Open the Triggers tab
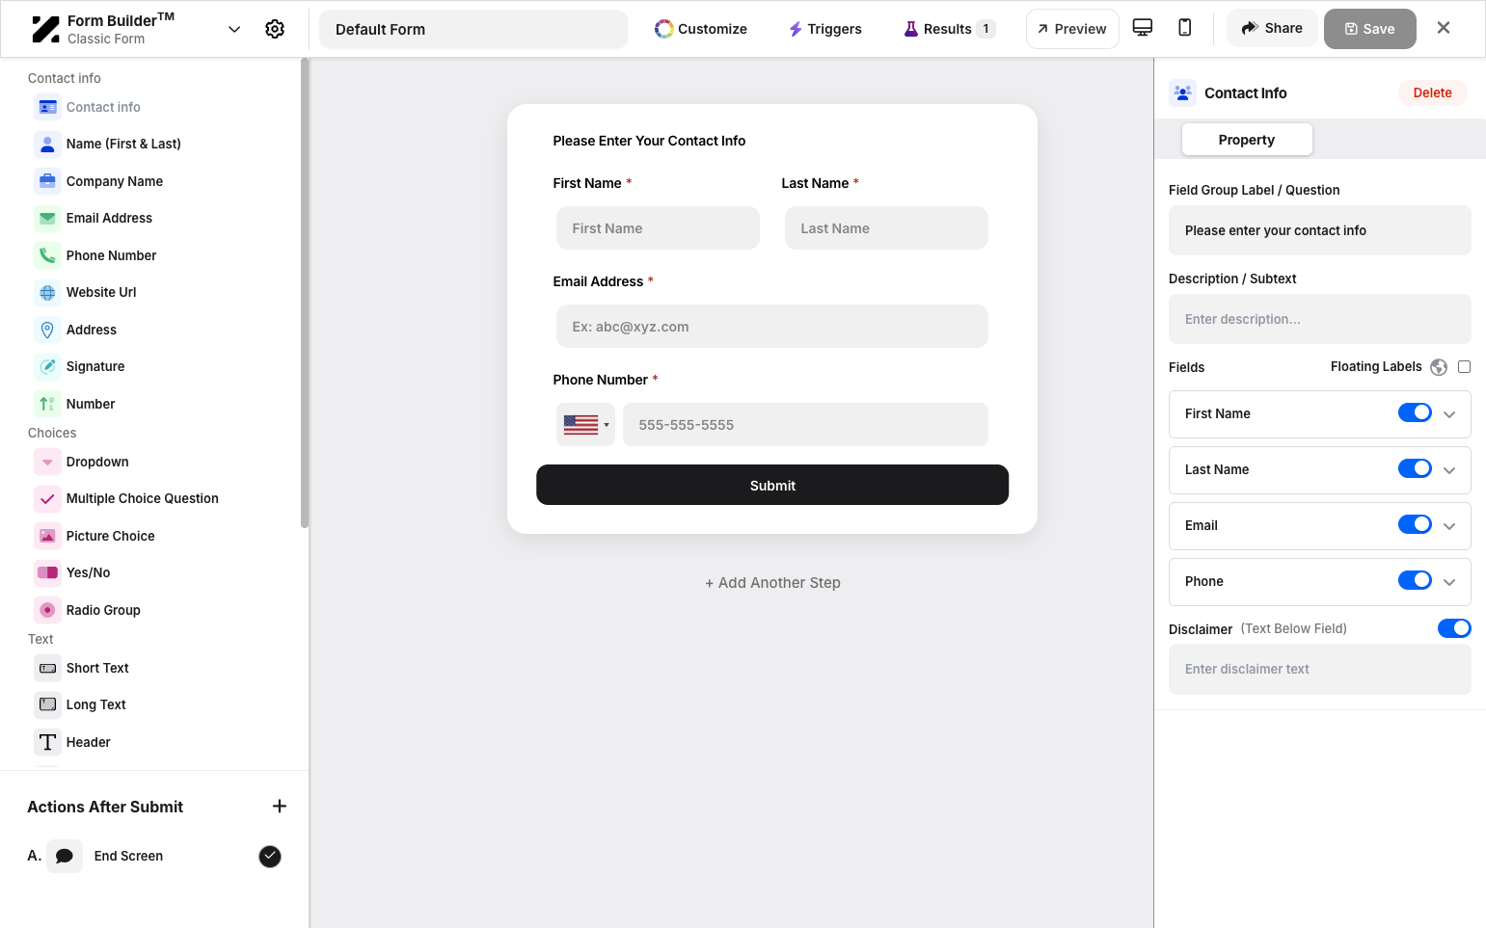The width and height of the screenshot is (1486, 928). pos(825,29)
